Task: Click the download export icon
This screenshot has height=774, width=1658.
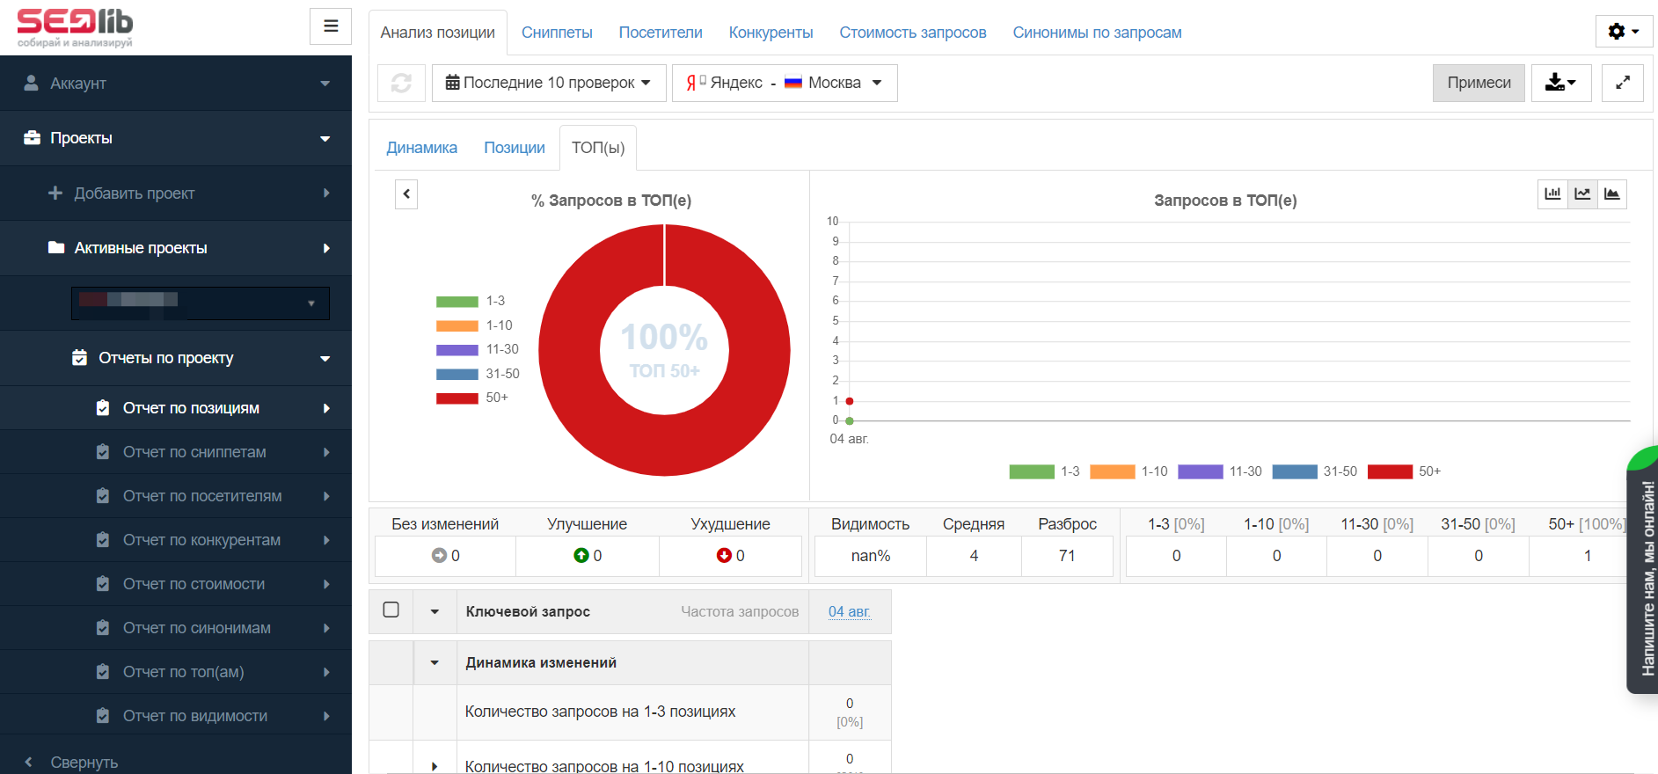Action: (x=1560, y=83)
